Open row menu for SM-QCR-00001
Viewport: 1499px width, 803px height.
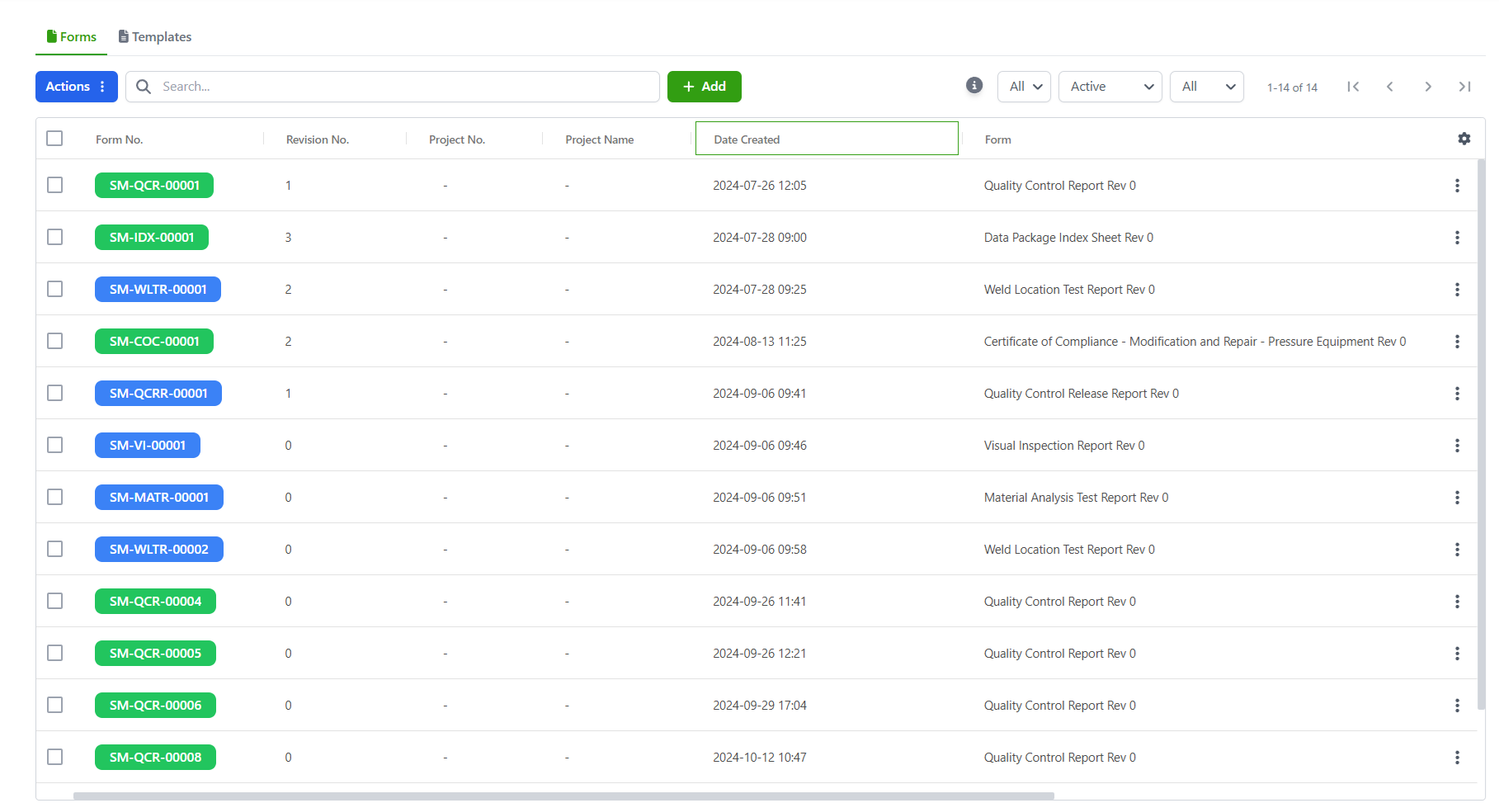click(x=1457, y=186)
